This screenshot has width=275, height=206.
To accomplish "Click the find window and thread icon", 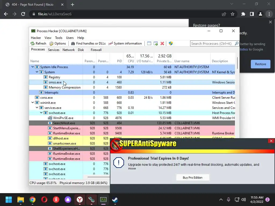I will coord(155,43).
